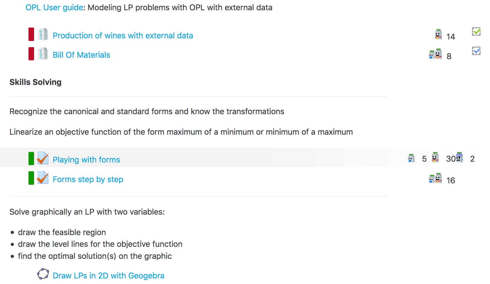Image resolution: width=490 pixels, height=284 pixels.
Task: Click the quiz checkmark icon for Forms step by step
Action: click(x=43, y=178)
